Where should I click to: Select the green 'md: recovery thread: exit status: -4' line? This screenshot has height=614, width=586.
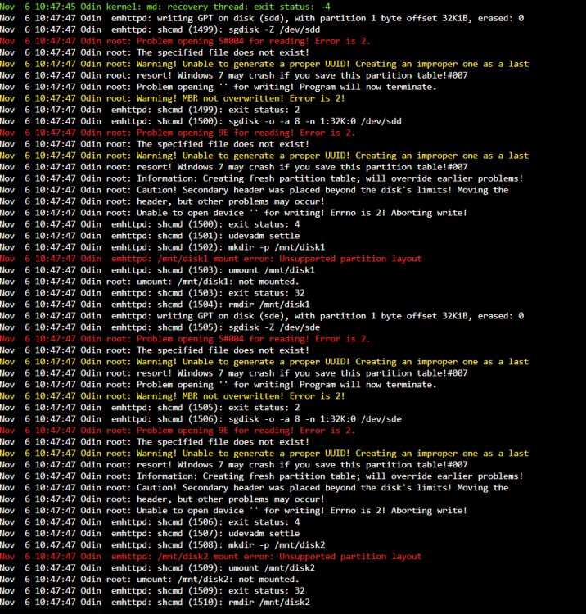point(165,7)
